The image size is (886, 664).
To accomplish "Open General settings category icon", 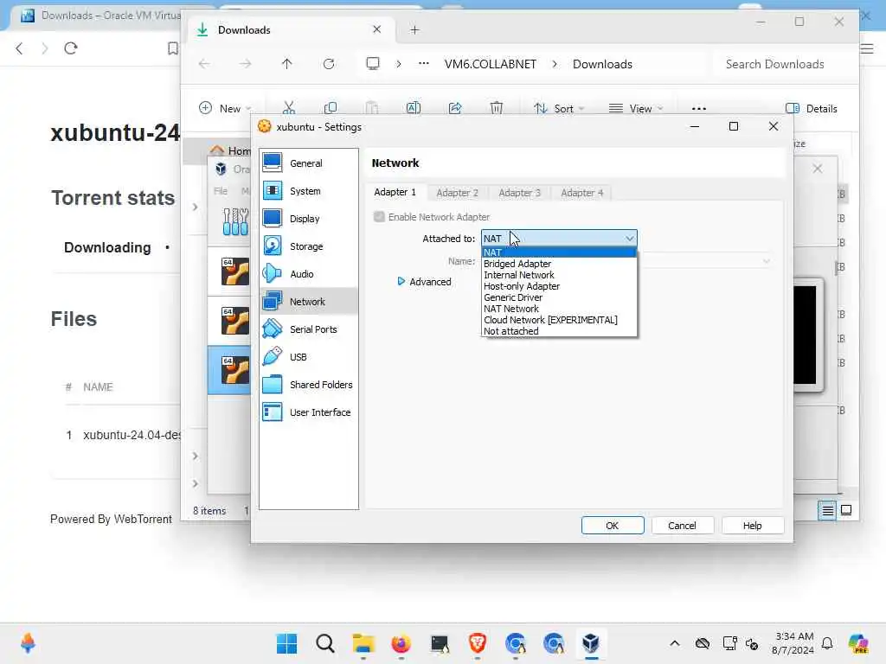I will click(273, 163).
